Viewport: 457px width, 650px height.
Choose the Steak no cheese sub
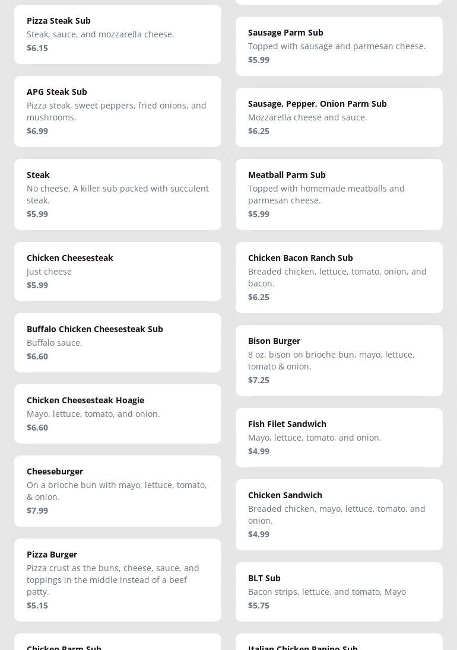click(118, 195)
